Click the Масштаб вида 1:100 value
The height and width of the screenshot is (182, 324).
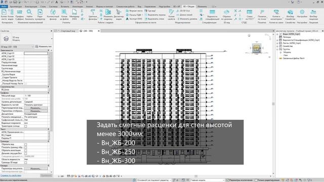[36, 96]
